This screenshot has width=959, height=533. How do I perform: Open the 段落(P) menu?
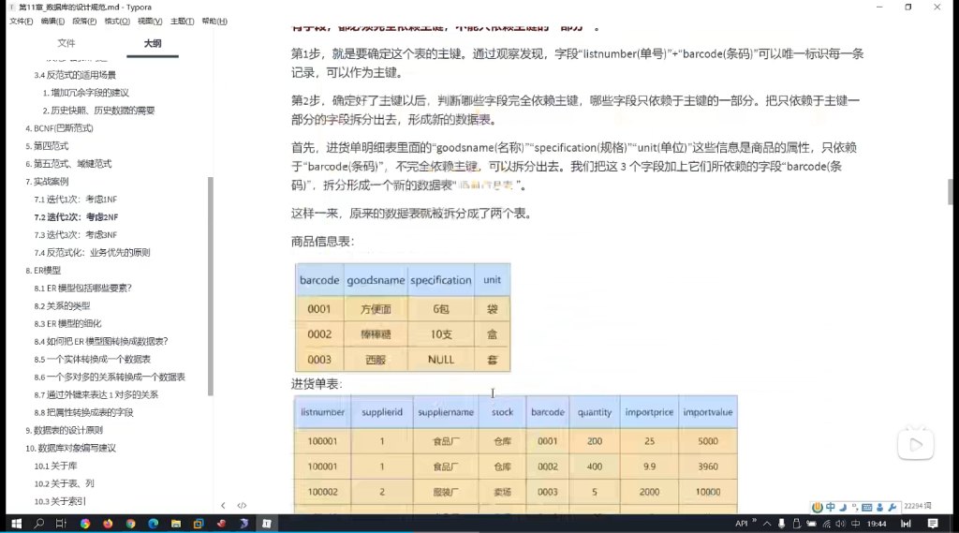[x=84, y=22]
